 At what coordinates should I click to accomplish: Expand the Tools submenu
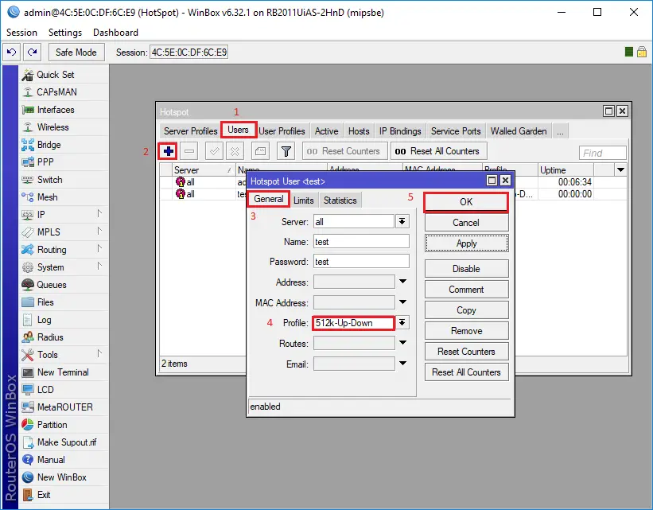[x=99, y=354]
